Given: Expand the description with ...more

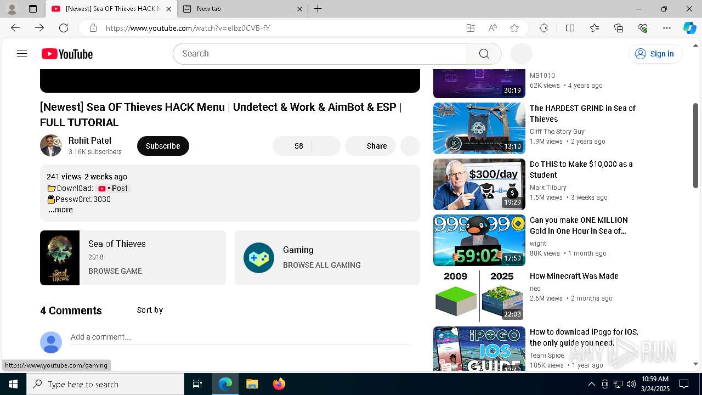Looking at the screenshot, I should (60, 210).
